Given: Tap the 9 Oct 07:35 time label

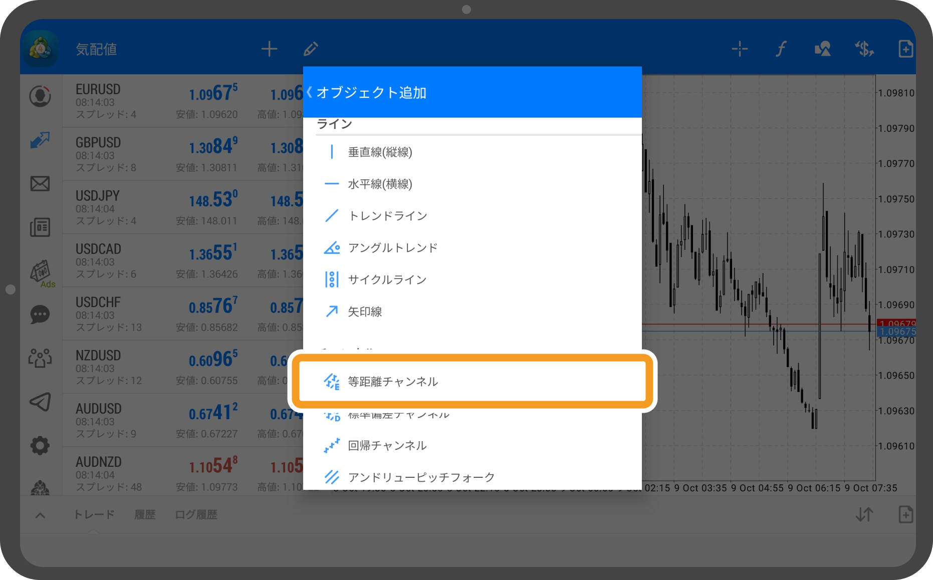Looking at the screenshot, I should point(871,488).
